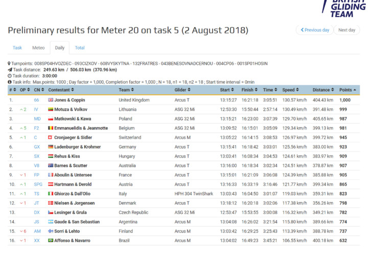Click the Lithuanian flag beside Motuza & Volkov

(51, 110)
